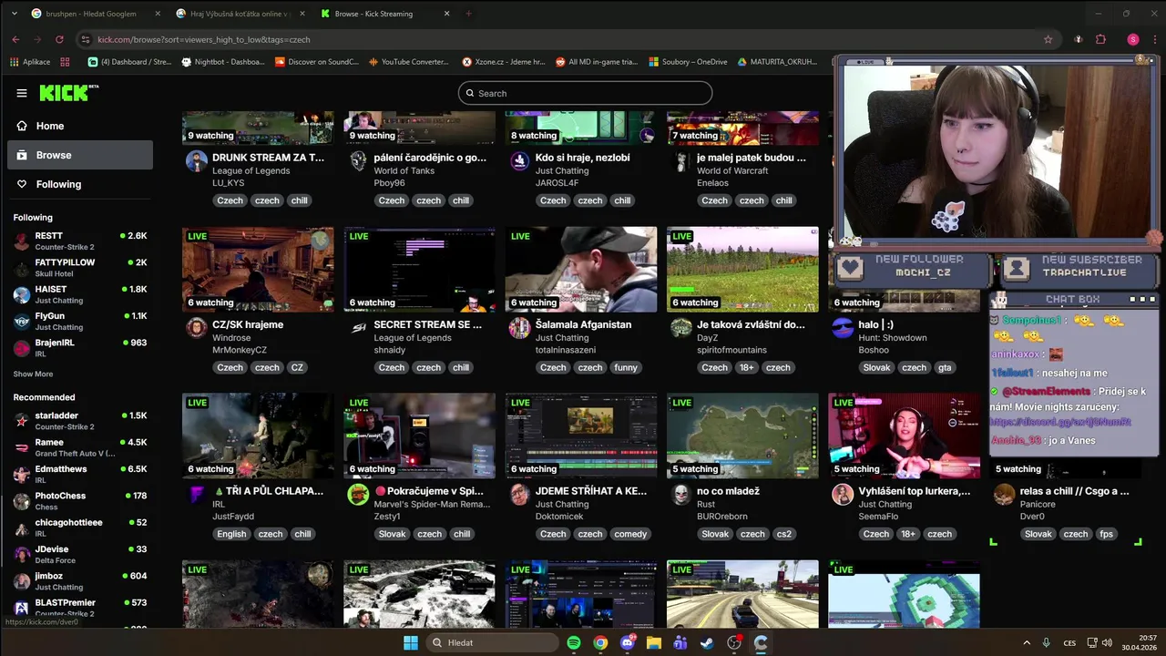The height and width of the screenshot is (656, 1166).
Task: Click MrMonkeyCZ channel avatar
Action: coord(197,328)
